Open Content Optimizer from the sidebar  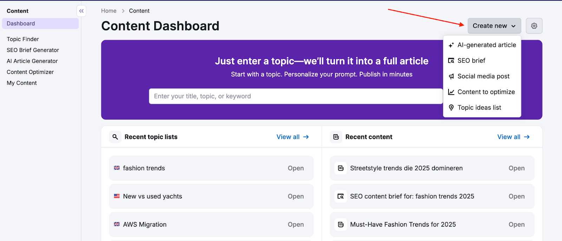(30, 72)
